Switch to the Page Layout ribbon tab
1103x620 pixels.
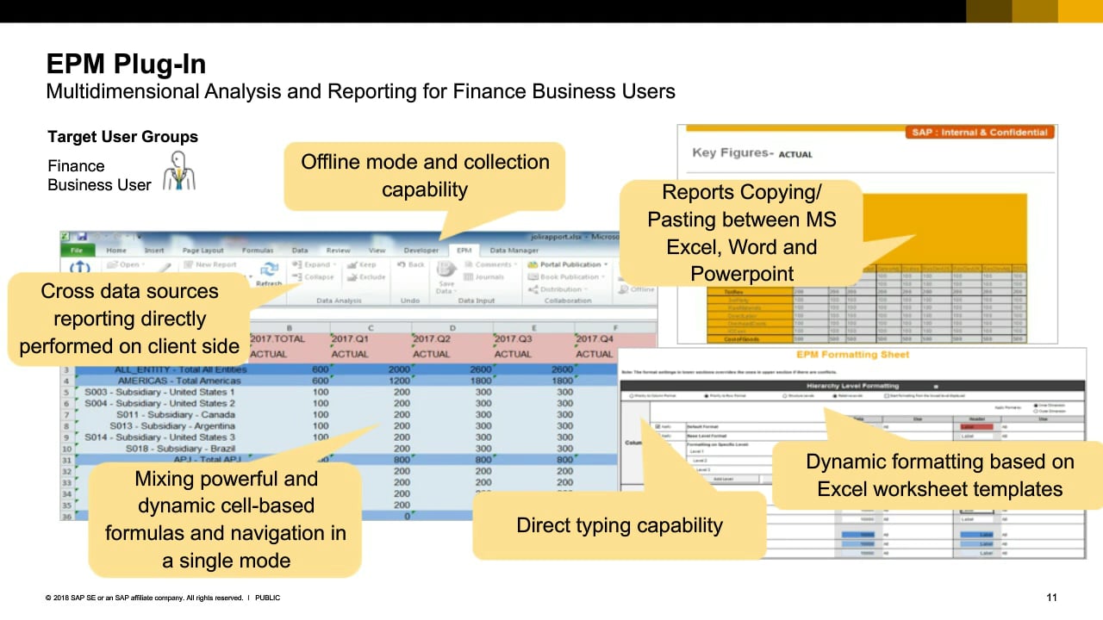[x=203, y=251]
